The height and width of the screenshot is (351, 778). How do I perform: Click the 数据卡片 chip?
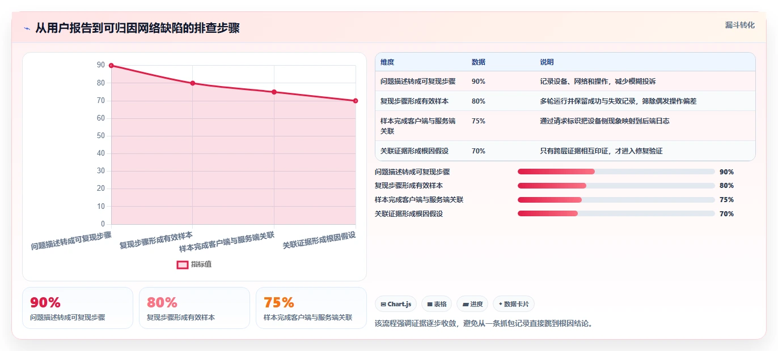click(514, 304)
